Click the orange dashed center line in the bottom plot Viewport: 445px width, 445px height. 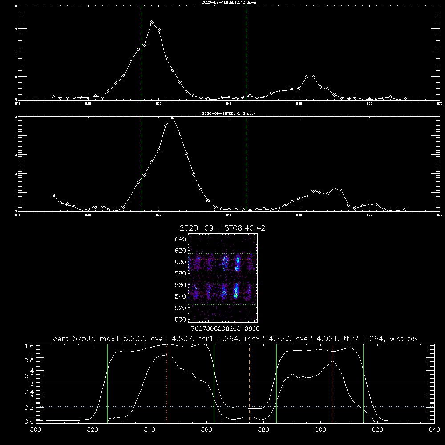coord(250,383)
